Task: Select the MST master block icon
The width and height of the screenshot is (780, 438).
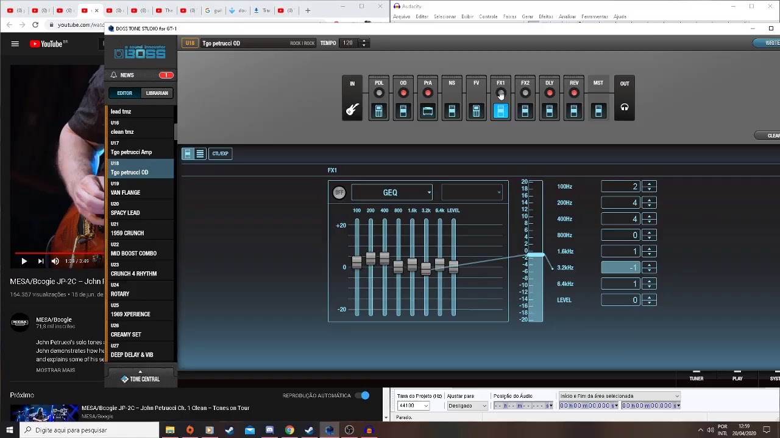Action: point(598,111)
